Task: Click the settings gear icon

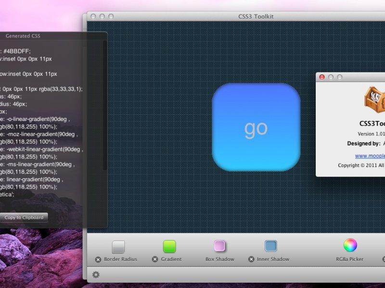Action: tap(96, 275)
